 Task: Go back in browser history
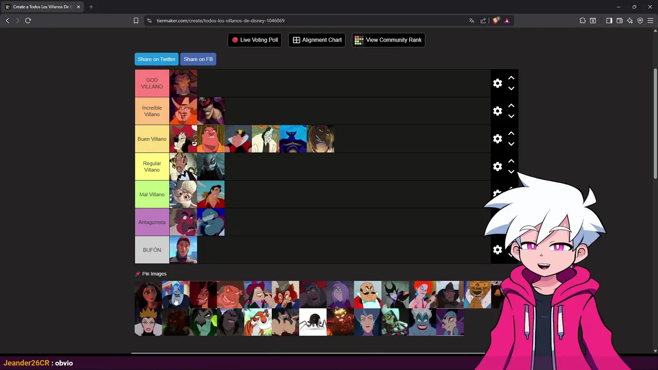click(7, 21)
